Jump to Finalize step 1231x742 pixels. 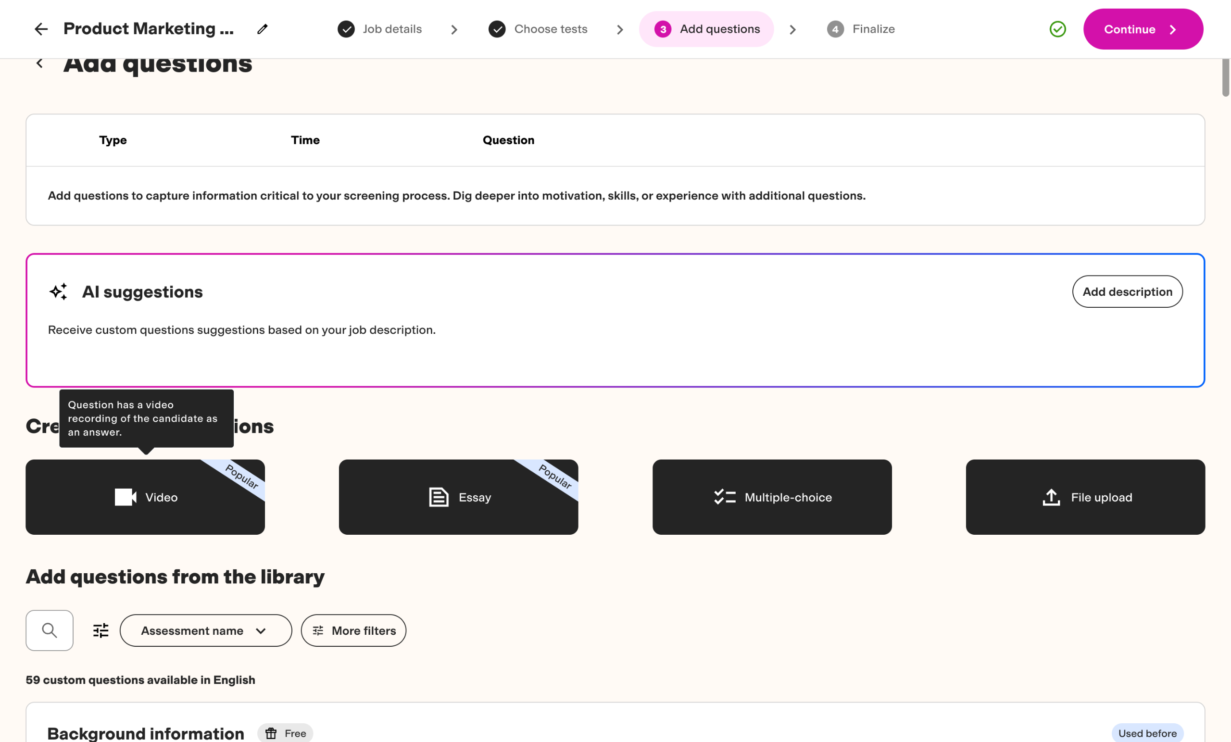(x=861, y=29)
